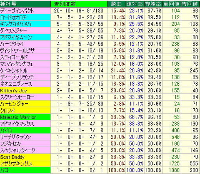Click ステイゴールド place return value 60

pos(195,57)
